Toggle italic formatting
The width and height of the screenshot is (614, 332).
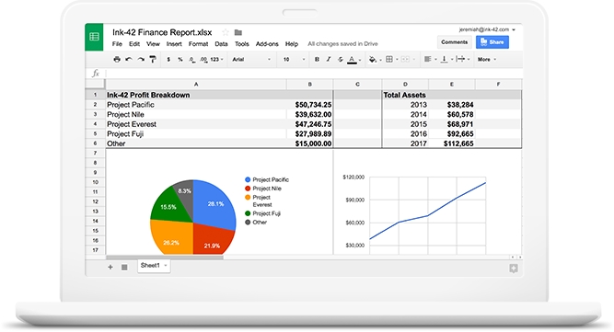pos(329,60)
